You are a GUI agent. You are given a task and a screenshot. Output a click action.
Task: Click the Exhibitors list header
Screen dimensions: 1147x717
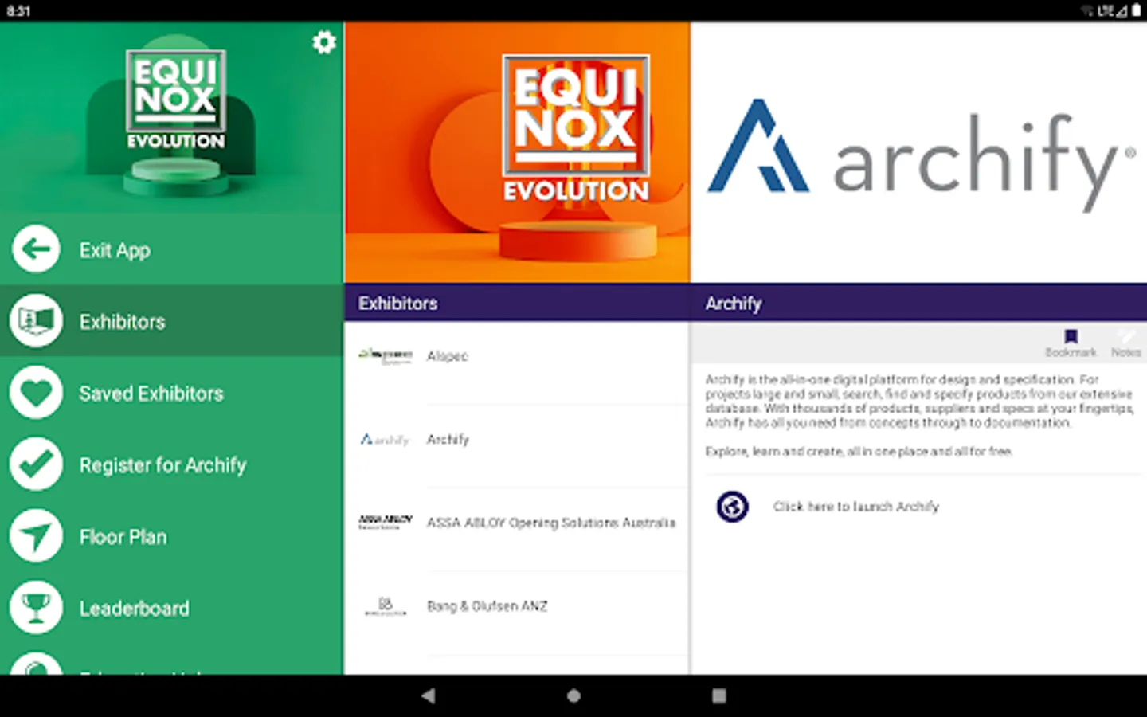[x=517, y=303]
